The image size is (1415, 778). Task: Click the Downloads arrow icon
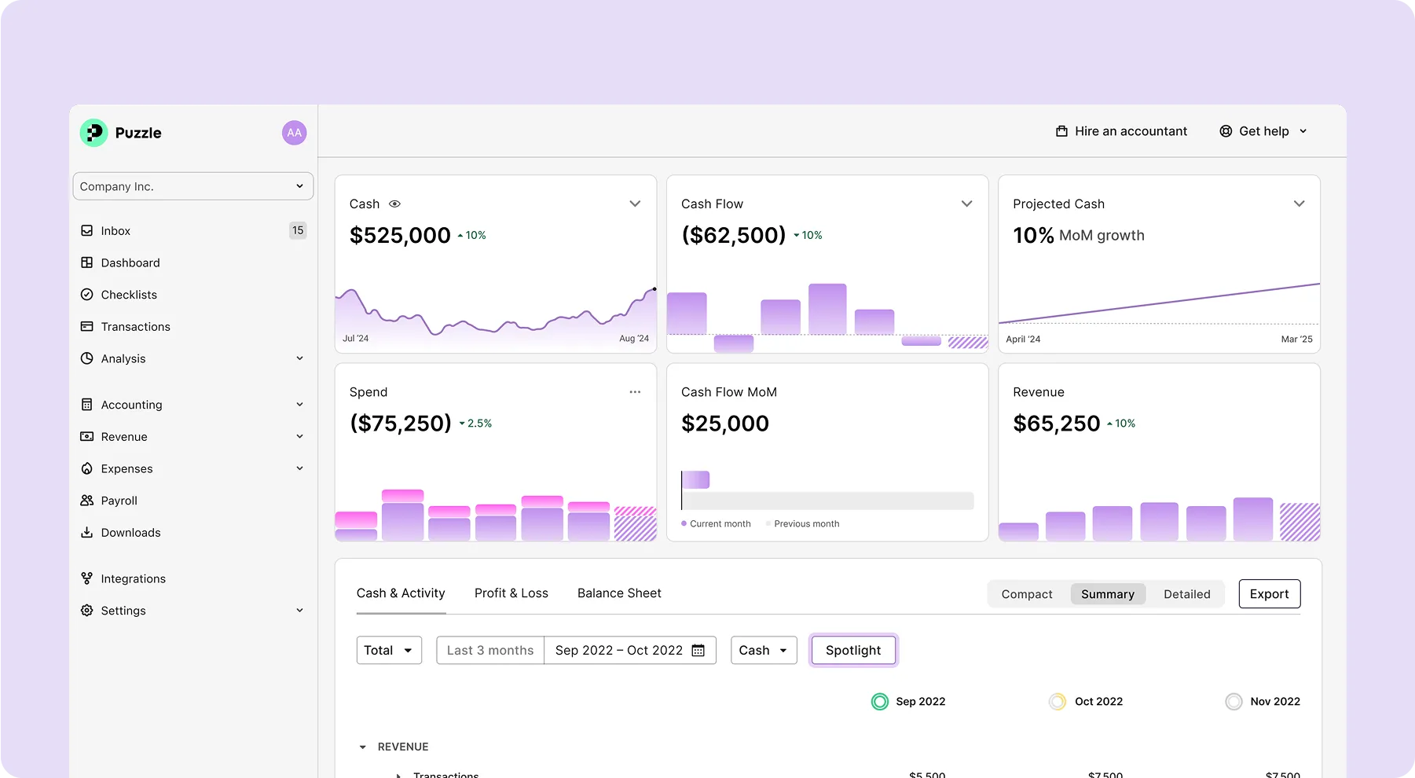pyautogui.click(x=86, y=532)
